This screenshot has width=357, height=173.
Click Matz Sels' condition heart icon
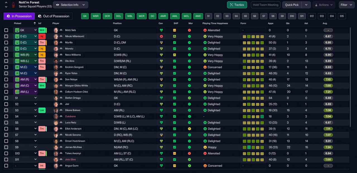point(161,30)
